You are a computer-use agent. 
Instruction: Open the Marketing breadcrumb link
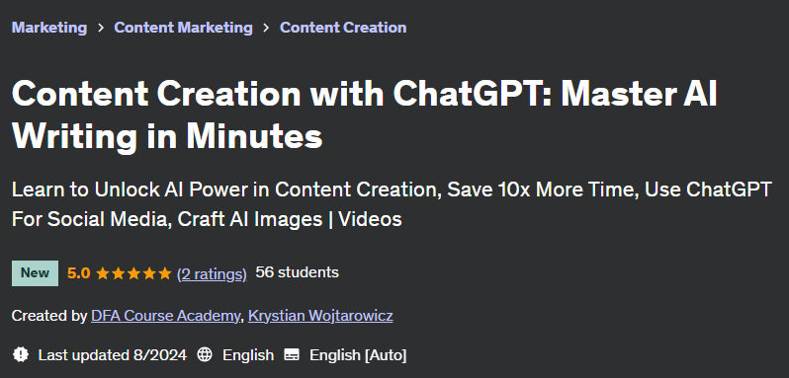click(49, 28)
